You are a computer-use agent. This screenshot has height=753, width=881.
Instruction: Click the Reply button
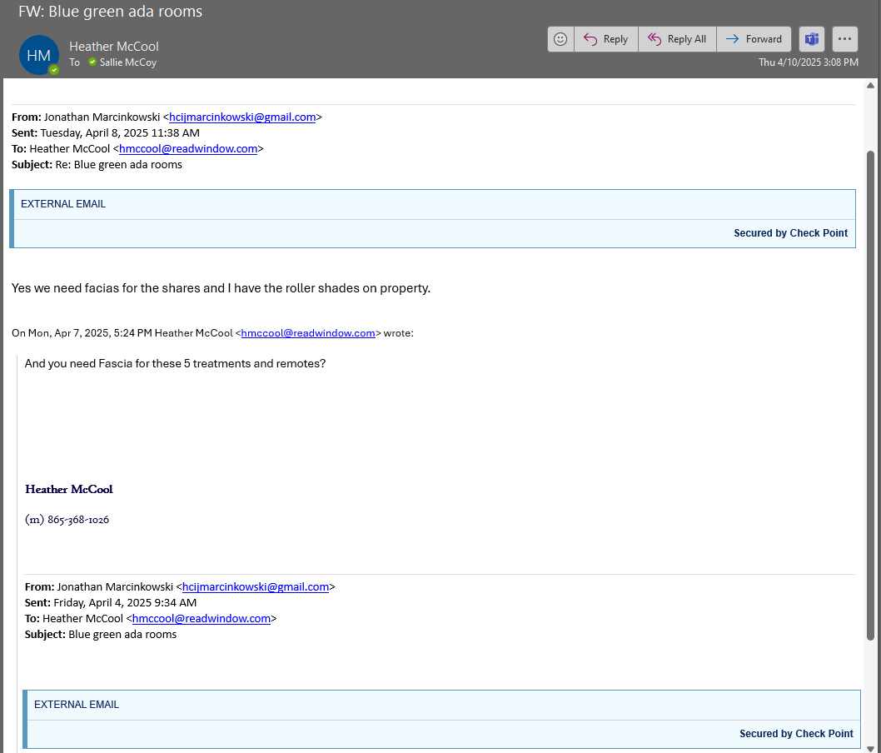(x=606, y=39)
